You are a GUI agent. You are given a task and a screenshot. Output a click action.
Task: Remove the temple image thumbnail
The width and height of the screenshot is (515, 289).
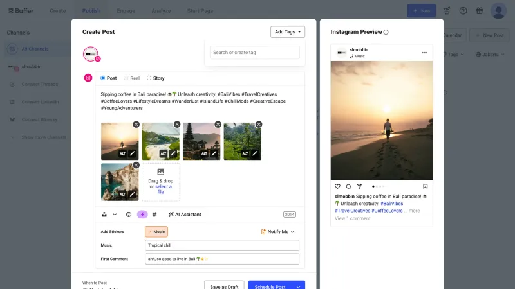(218, 125)
